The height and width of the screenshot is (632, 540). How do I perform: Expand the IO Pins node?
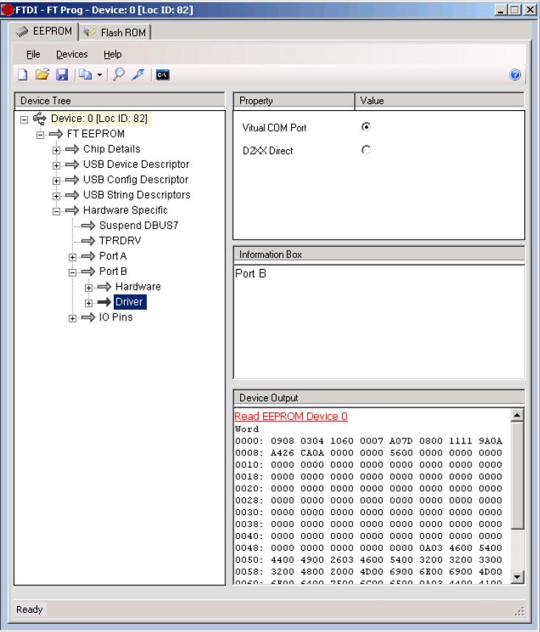coord(72,319)
